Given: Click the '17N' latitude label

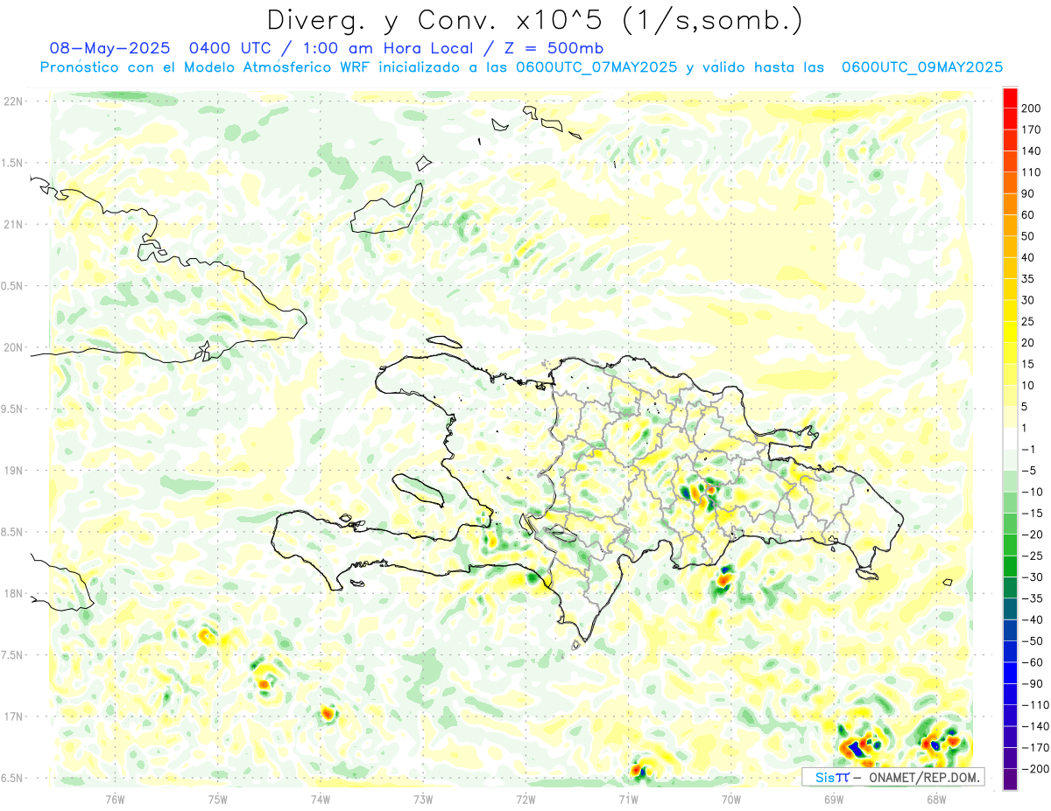Looking at the screenshot, I should click(x=12, y=717).
